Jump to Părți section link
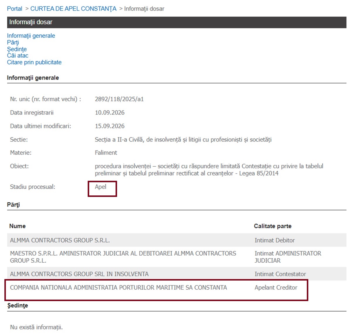 point(13,43)
